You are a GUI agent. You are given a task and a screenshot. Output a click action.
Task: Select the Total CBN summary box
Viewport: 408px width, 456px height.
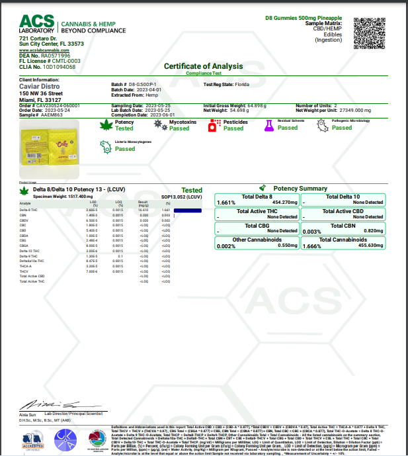[x=343, y=228]
